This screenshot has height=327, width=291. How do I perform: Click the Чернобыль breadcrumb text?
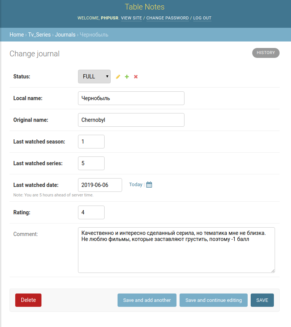point(94,35)
